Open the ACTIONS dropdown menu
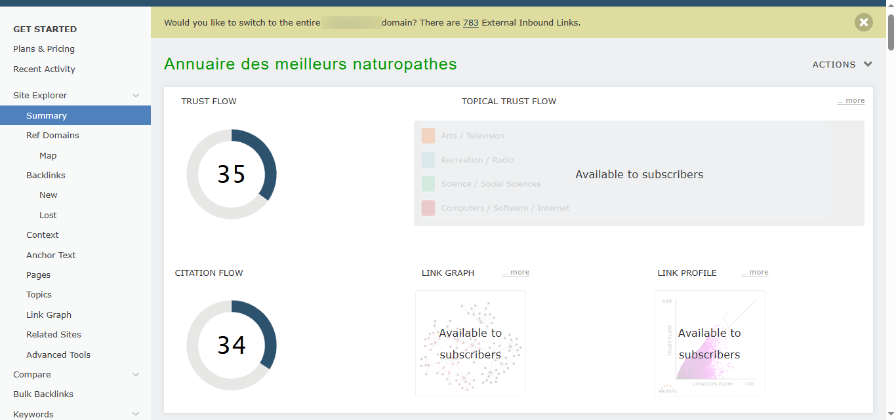This screenshot has width=896, height=420. point(842,64)
